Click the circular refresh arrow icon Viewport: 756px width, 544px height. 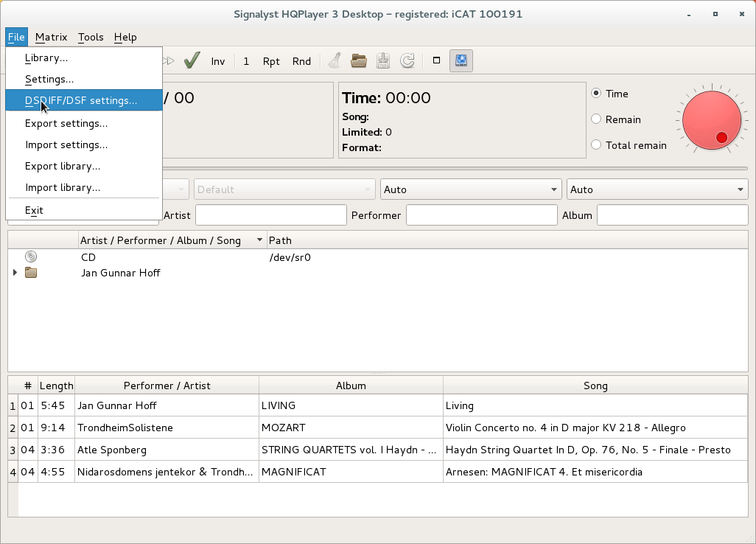click(407, 60)
